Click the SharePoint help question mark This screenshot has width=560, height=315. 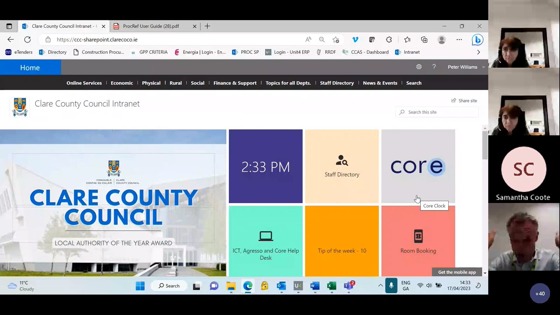(x=434, y=67)
